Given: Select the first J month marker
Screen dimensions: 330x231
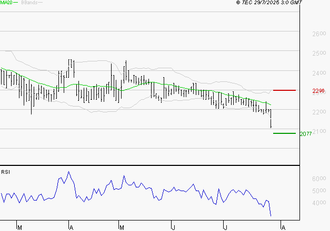Looking at the screenshot, I should pos(173,227).
